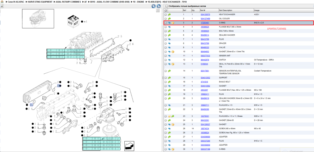This screenshot has height=152, width=314.
Task: Open part number 99469380 link
Action: pyautogui.click(x=205, y=110)
